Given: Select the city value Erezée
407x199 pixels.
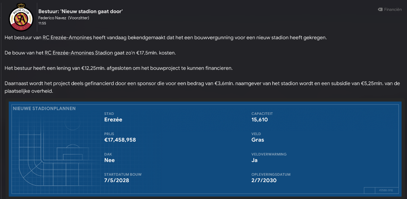Looking at the screenshot, I should [113, 120].
